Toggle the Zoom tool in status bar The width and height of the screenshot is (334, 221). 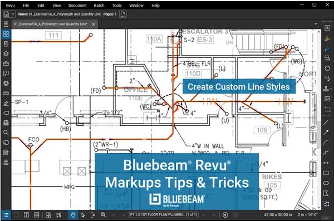click(x=103, y=215)
